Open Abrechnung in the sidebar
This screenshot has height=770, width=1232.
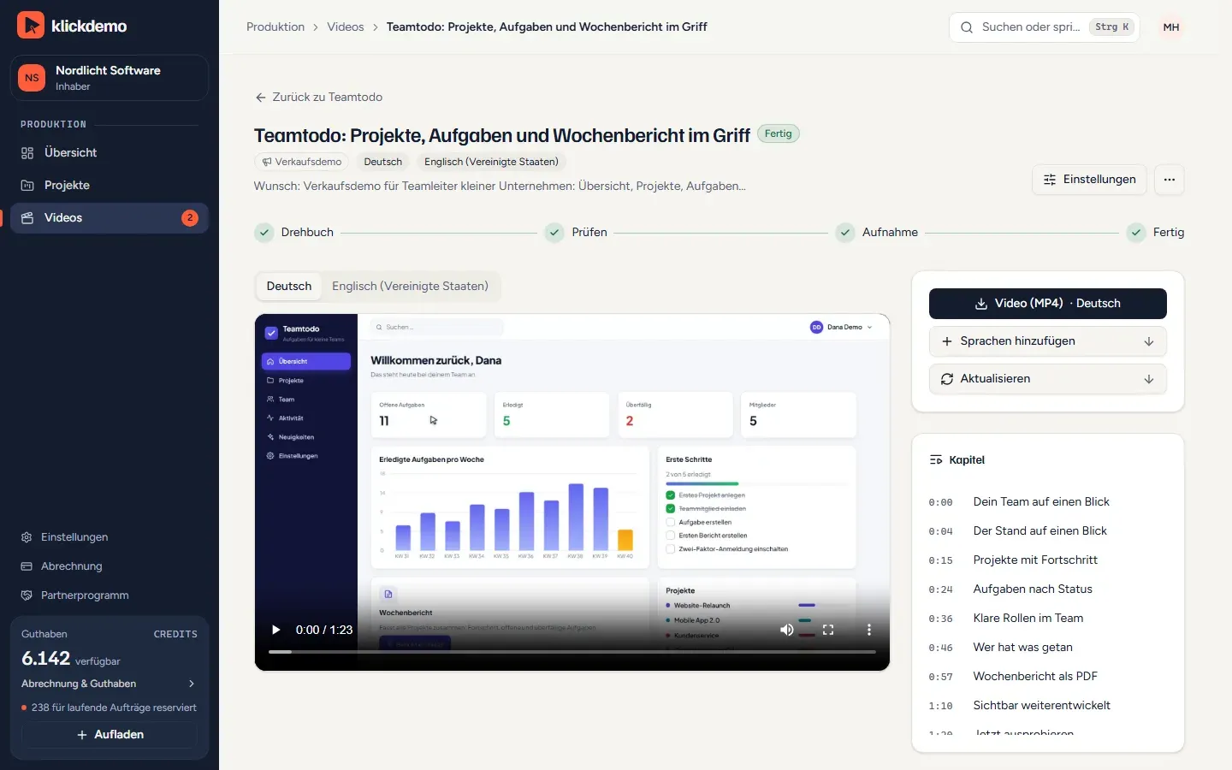pos(110,566)
